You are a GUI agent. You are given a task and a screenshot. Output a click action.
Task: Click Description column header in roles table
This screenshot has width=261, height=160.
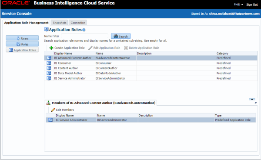tap(144, 53)
